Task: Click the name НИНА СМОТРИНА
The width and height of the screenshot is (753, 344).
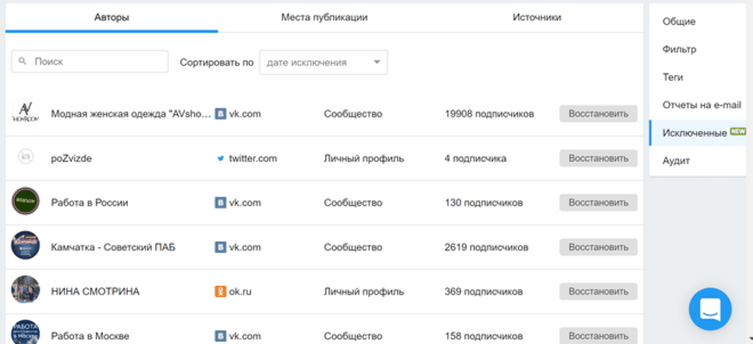Action: pyautogui.click(x=95, y=292)
